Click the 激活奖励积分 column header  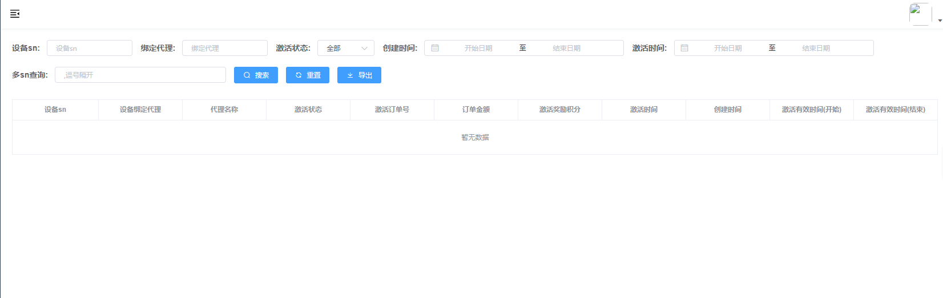(x=560, y=110)
